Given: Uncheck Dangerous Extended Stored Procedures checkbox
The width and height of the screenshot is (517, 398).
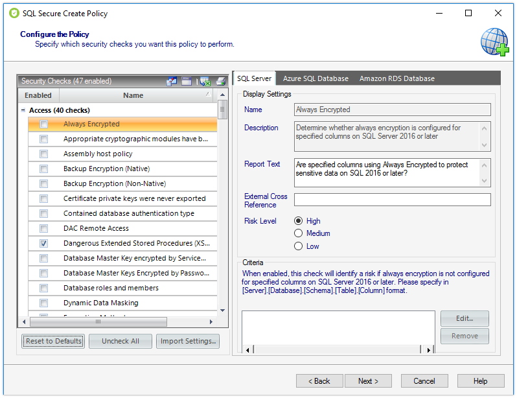Looking at the screenshot, I should (x=43, y=243).
